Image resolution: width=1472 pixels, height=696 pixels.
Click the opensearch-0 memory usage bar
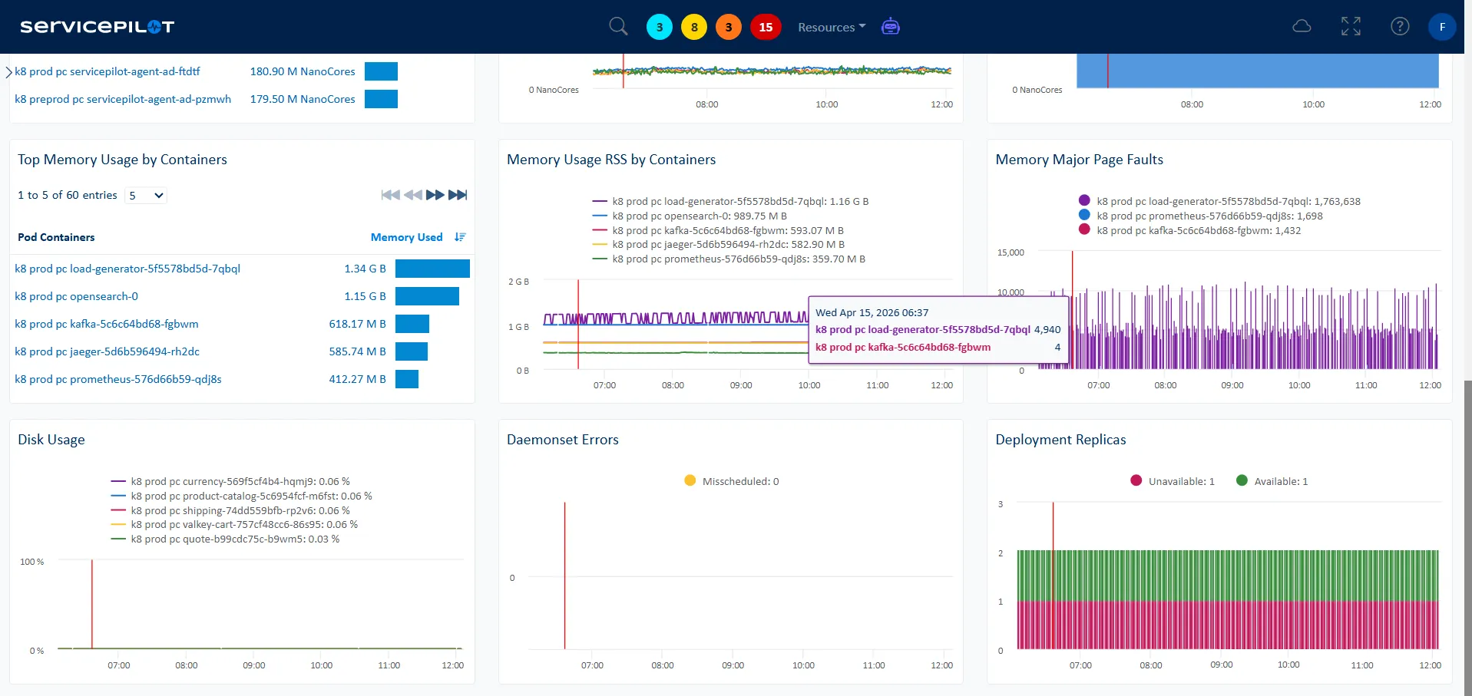pos(427,296)
